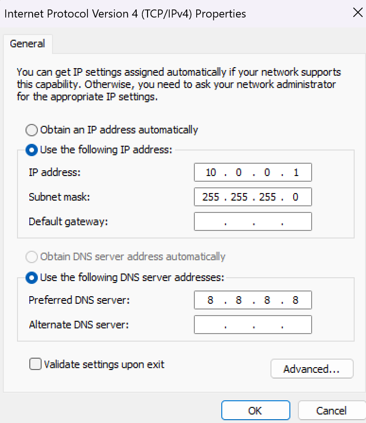Image resolution: width=366 pixels, height=423 pixels.
Task: Click last octet of IP address field
Action: point(296,172)
